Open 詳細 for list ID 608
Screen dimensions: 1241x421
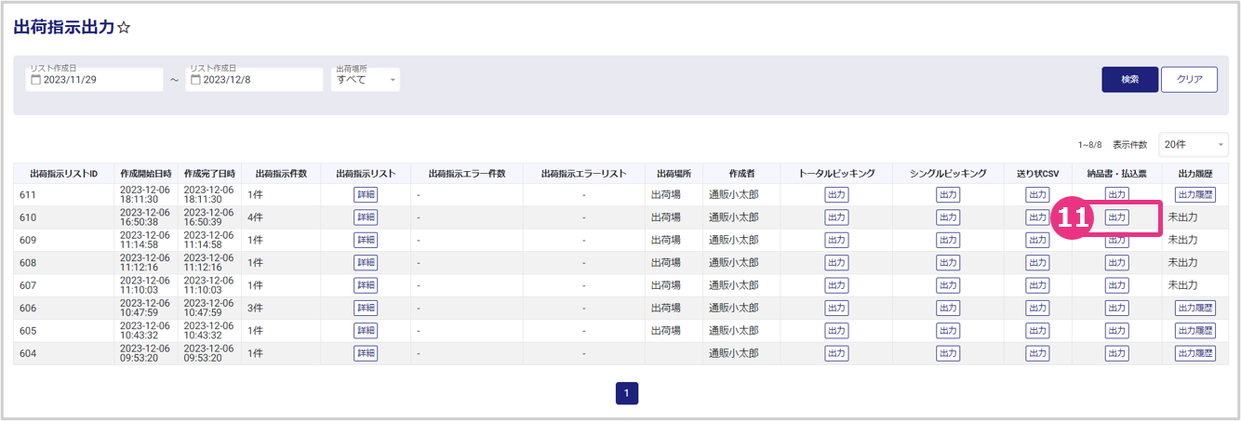[366, 263]
